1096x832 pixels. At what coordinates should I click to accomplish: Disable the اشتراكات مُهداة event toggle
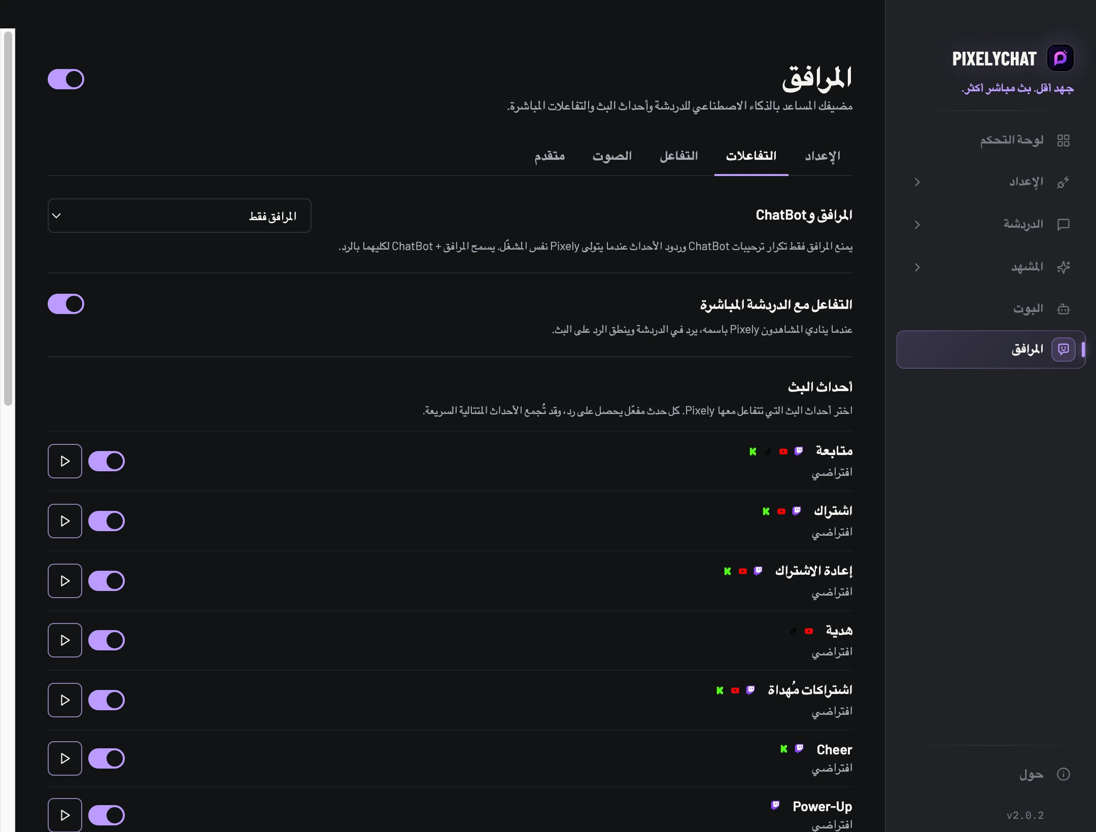(x=107, y=700)
